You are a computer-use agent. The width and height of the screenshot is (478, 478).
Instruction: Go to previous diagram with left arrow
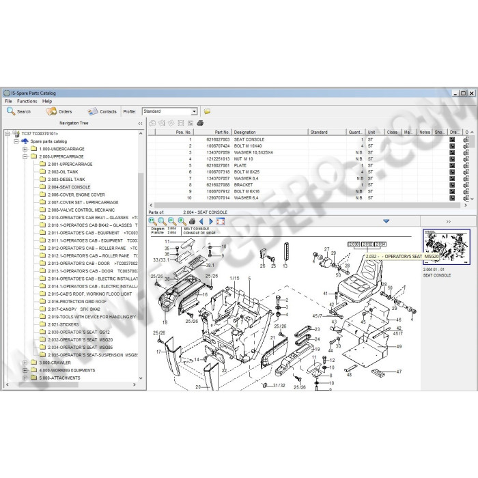point(201,221)
